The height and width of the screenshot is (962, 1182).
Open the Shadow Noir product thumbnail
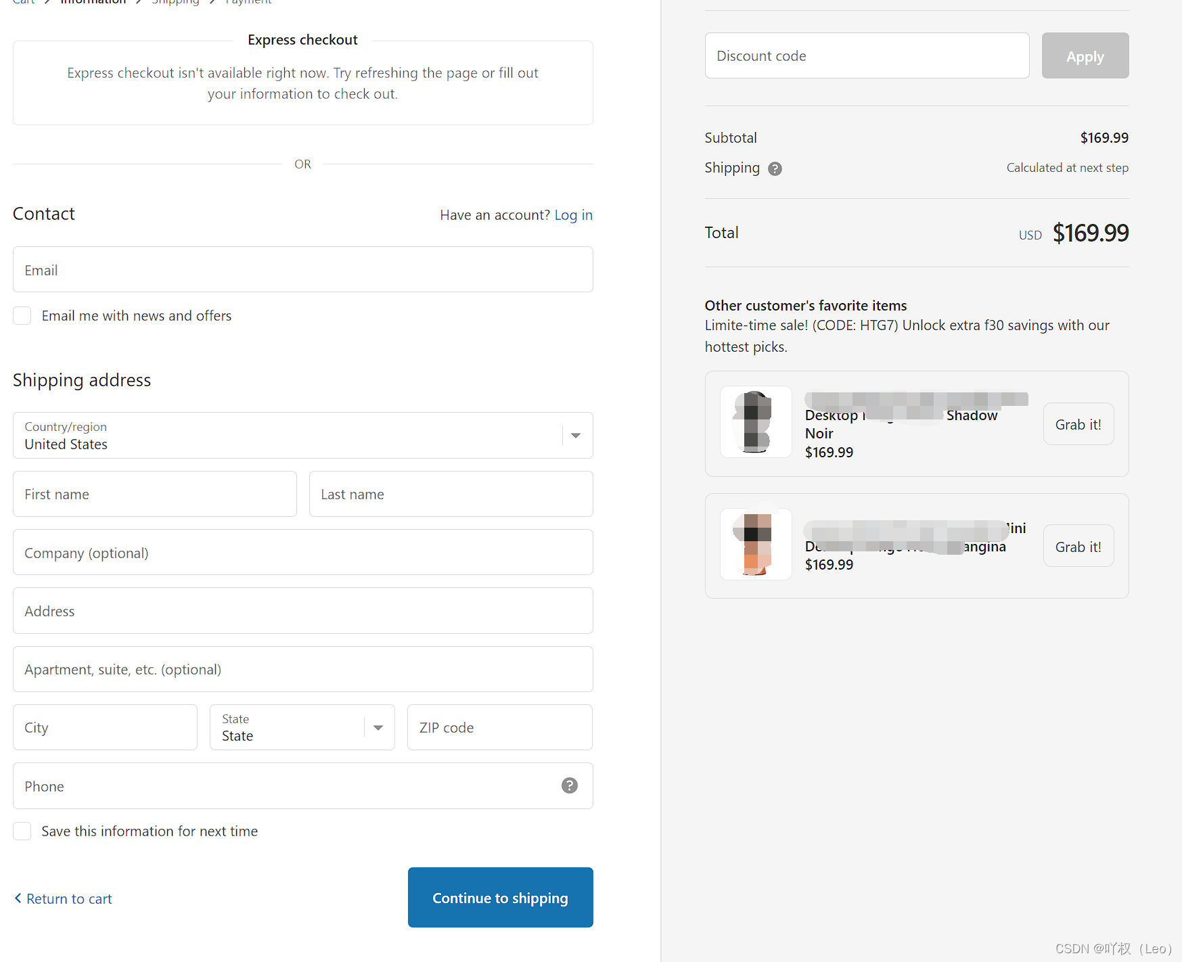(x=756, y=421)
